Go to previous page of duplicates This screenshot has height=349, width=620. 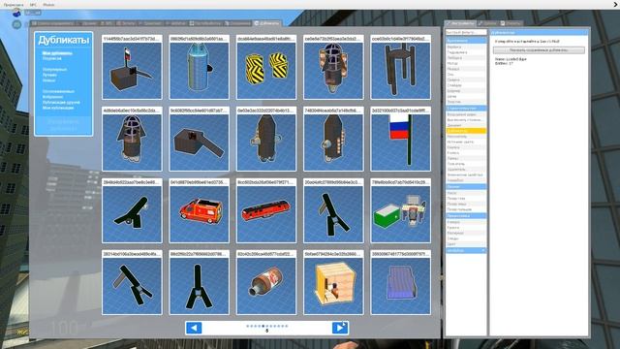[x=194, y=328]
